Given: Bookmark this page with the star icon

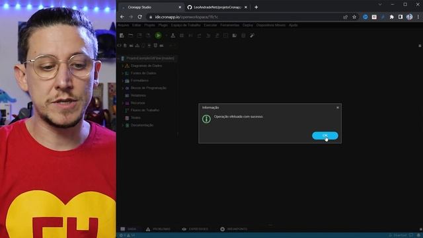Looking at the screenshot, I should tap(354, 17).
